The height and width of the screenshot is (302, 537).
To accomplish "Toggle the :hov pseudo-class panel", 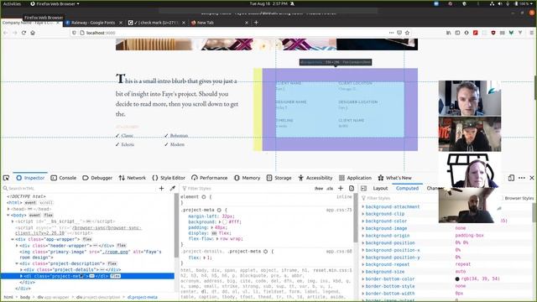I will pyautogui.click(x=319, y=188).
